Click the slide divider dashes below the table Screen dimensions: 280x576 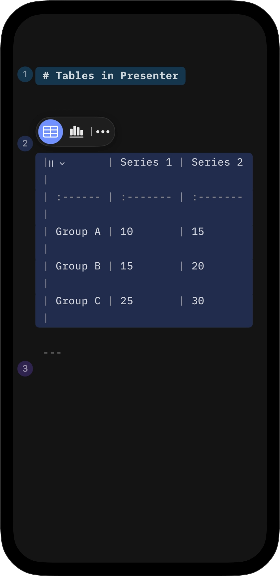[x=52, y=352]
